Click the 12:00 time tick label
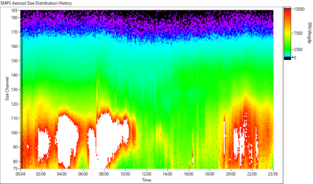Screen dimensions: 313x184 point(146,174)
